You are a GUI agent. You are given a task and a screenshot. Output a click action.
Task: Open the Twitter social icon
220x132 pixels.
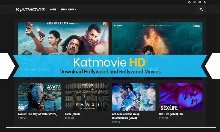[x=194, y=2]
